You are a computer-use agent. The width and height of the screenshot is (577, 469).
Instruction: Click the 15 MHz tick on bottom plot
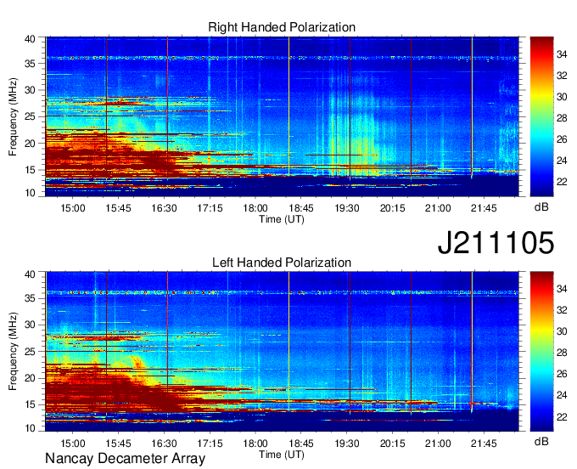tap(30, 404)
